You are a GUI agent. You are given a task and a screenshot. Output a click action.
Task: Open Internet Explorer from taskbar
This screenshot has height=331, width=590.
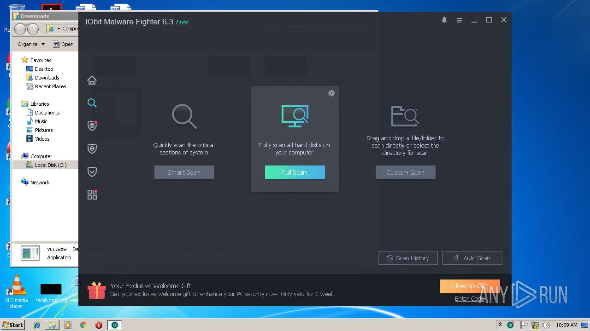click(37, 325)
